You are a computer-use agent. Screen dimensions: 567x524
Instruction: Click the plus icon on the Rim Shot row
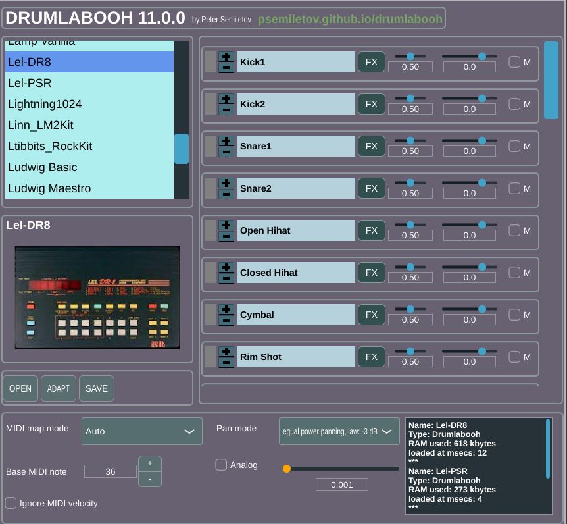pyautogui.click(x=226, y=352)
